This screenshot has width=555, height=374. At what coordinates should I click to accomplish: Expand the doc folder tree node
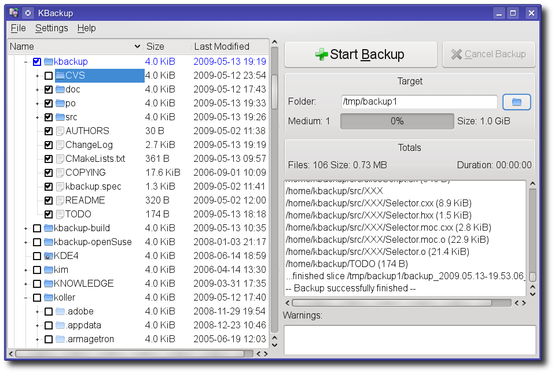point(37,90)
